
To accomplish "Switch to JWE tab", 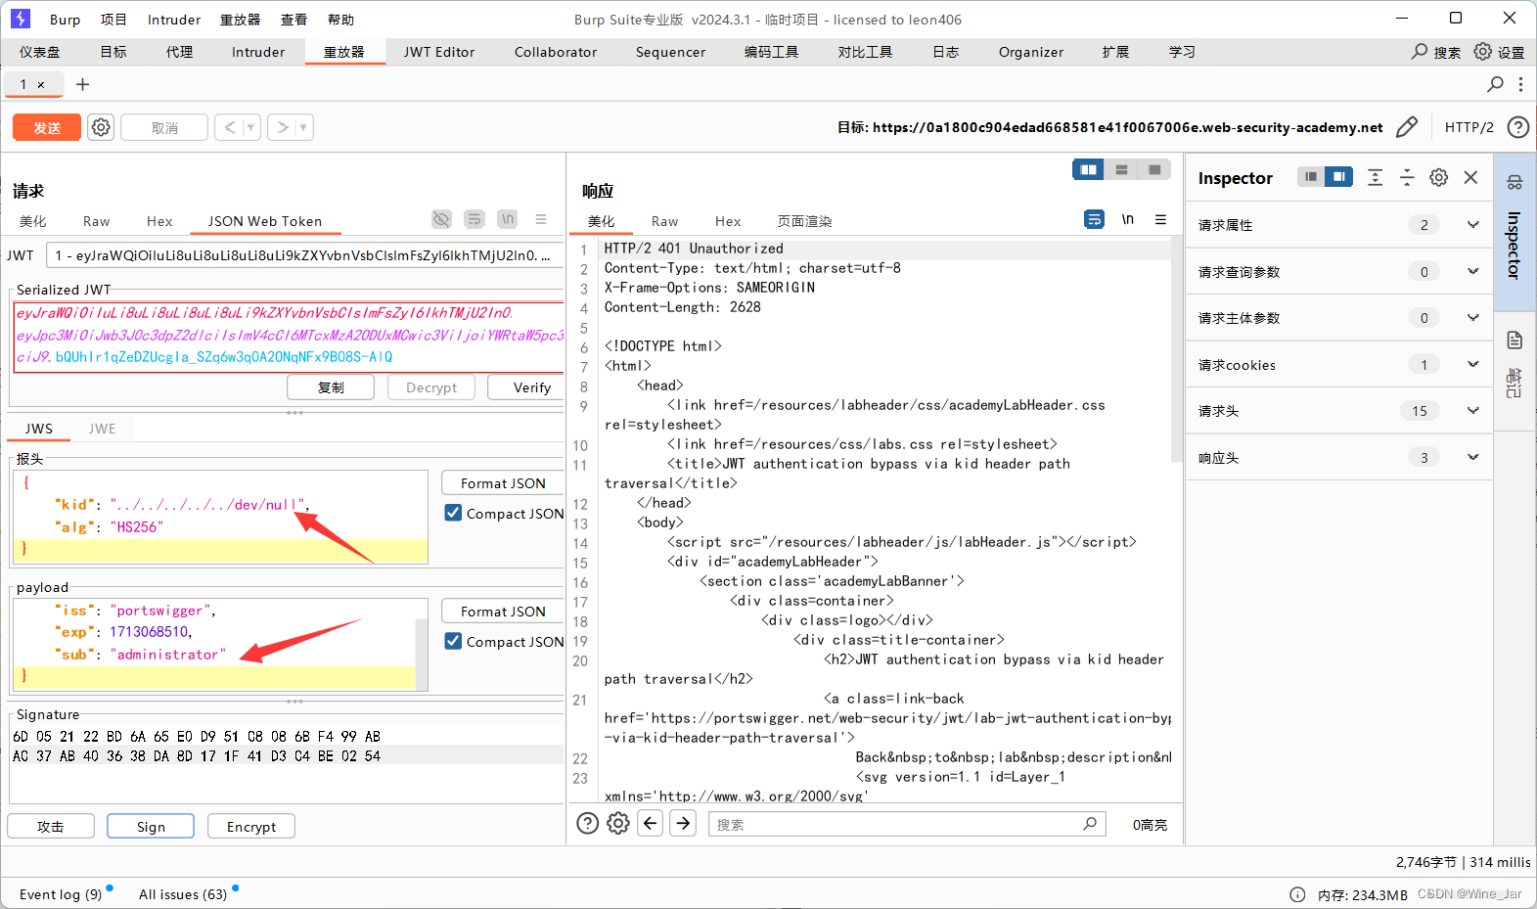I will tap(103, 429).
